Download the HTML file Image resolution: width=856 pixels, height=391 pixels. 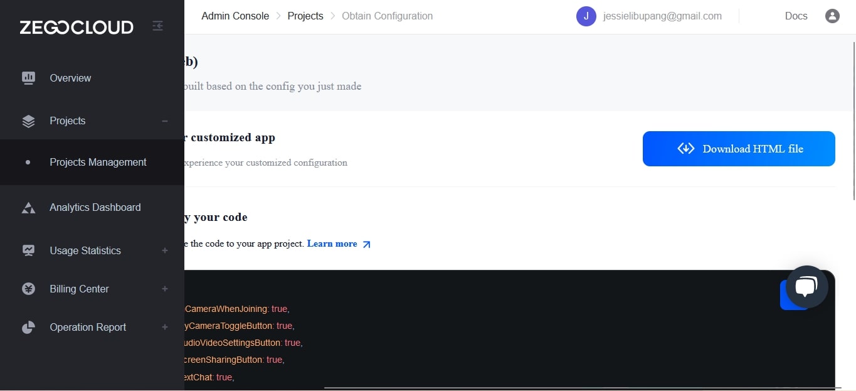(x=739, y=149)
